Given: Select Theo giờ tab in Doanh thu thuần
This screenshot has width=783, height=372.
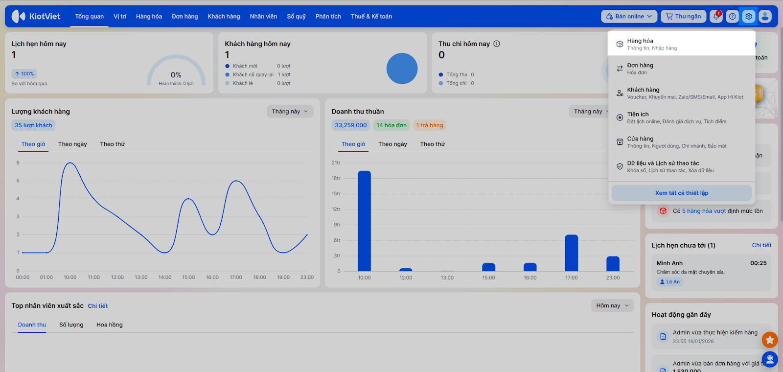Looking at the screenshot, I should pos(353,144).
